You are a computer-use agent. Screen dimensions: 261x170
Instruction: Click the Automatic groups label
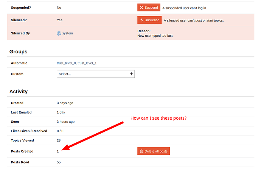pos(19,63)
